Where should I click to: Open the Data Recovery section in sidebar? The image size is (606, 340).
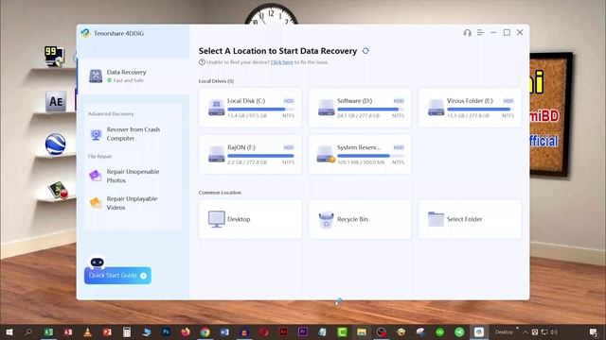133,76
